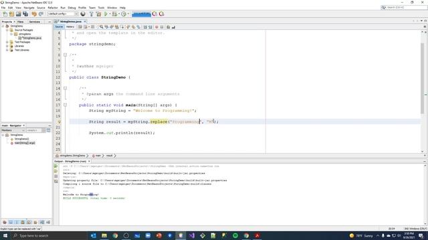
Task: Click the Undo toolbar icon
Action: (34, 14)
